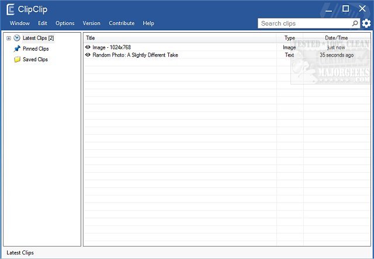Click the 'Image' type cell
The image size is (374, 259).
click(289, 47)
